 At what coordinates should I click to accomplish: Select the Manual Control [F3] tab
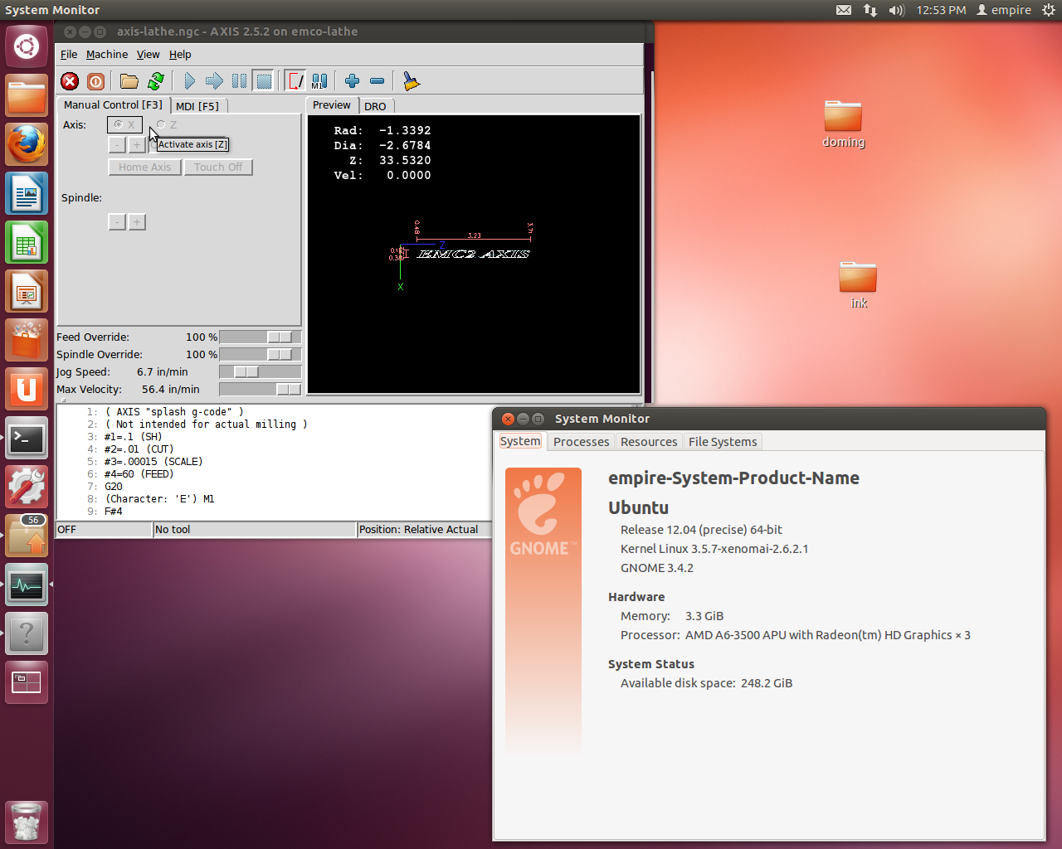click(113, 104)
